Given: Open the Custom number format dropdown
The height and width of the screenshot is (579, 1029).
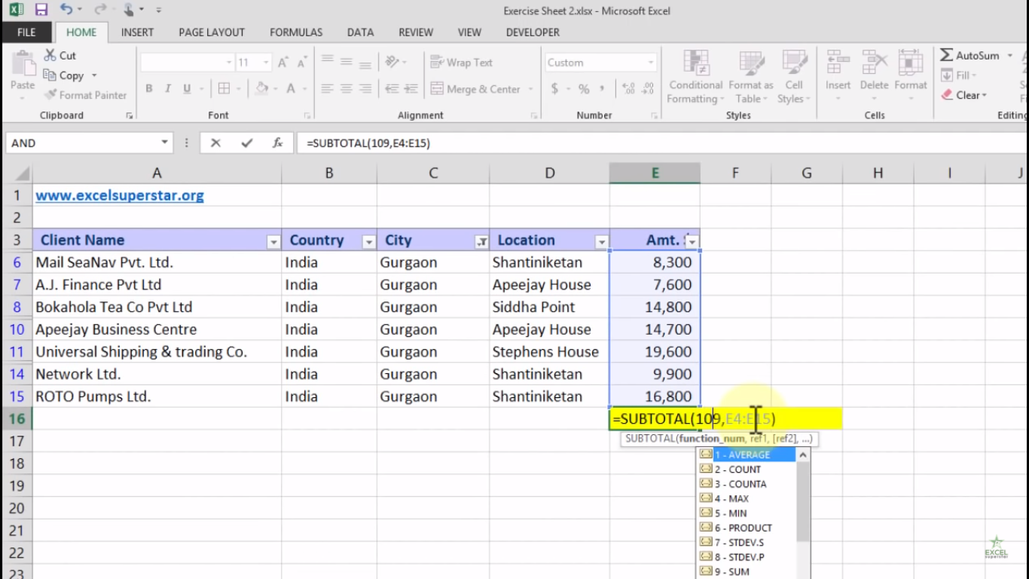Looking at the screenshot, I should (651, 63).
